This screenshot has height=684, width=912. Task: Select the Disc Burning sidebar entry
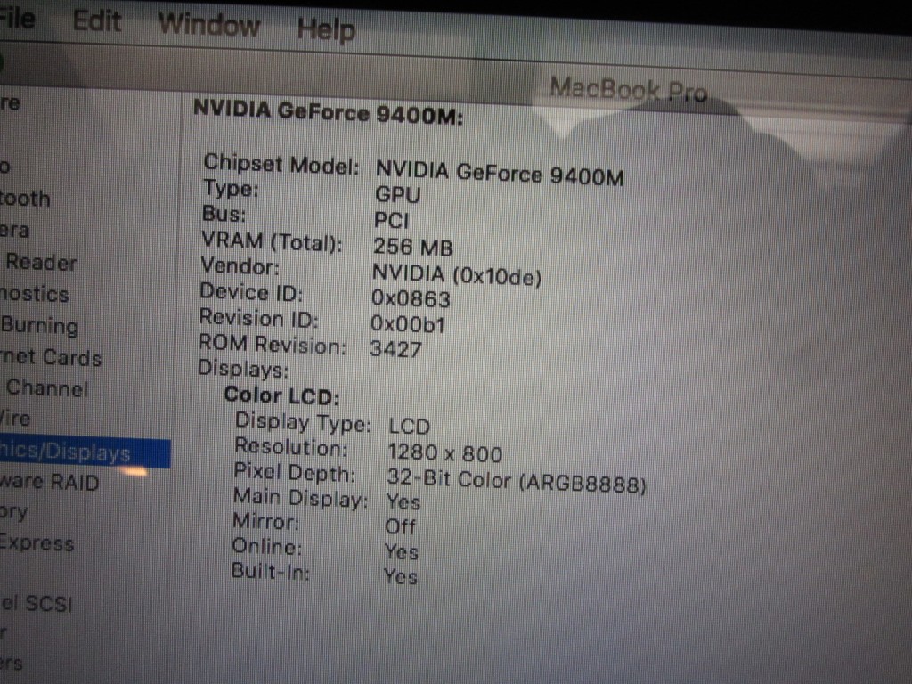pos(39,326)
